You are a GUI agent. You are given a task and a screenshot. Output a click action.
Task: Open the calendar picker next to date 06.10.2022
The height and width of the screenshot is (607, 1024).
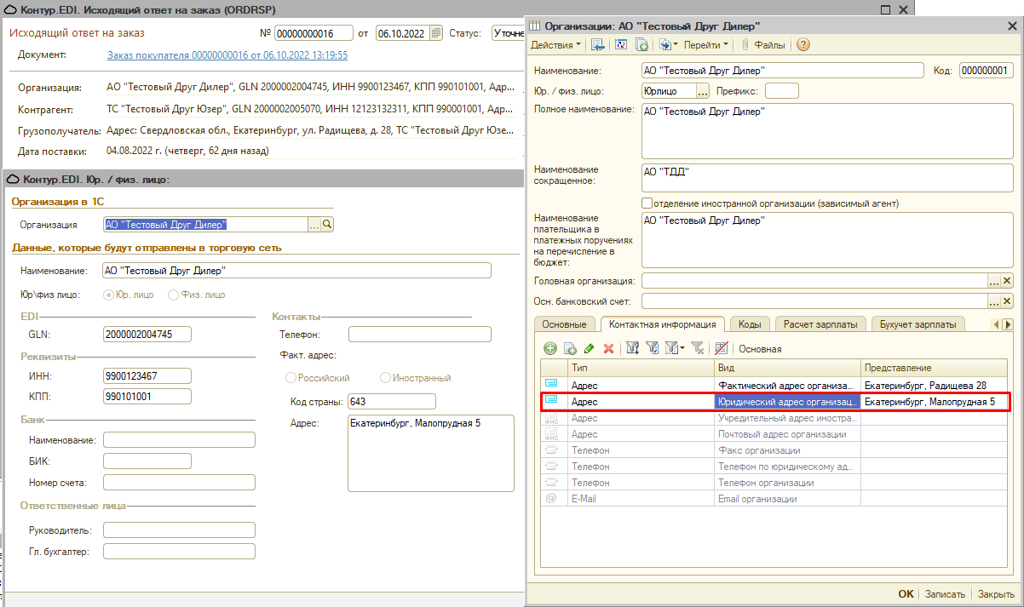coord(436,33)
